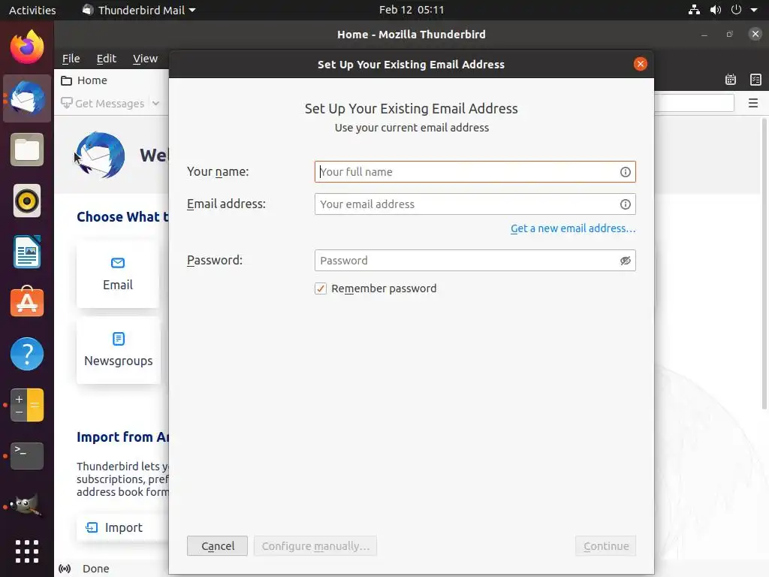Click Configure manually button
This screenshot has height=577, width=769.
tap(315, 546)
